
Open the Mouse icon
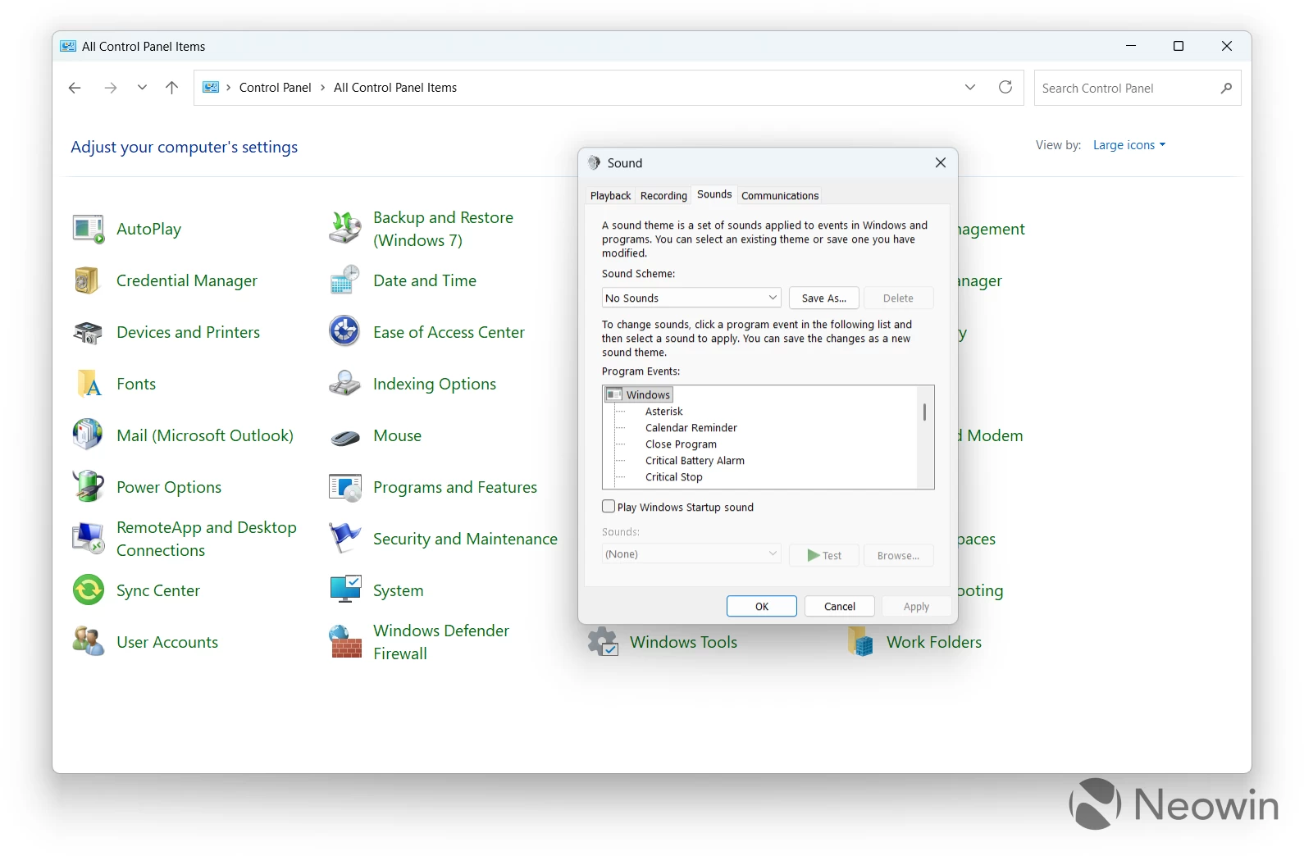click(344, 437)
